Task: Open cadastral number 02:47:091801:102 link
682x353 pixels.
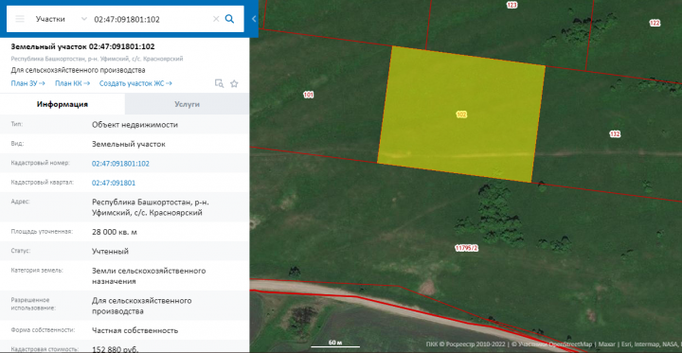Action: 120,164
